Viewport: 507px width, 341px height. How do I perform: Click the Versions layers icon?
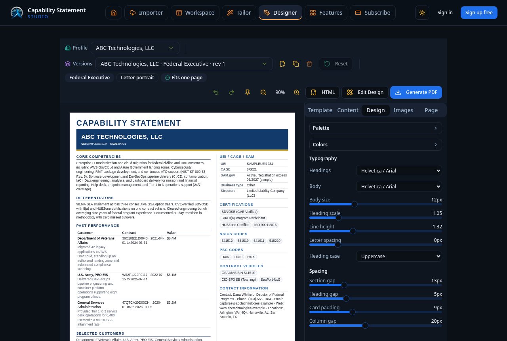coord(68,64)
